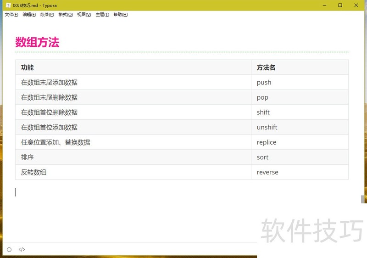Screen dimensions: 367x258
Task: Click the vertical scrollbar thumb
Action: [363, 199]
